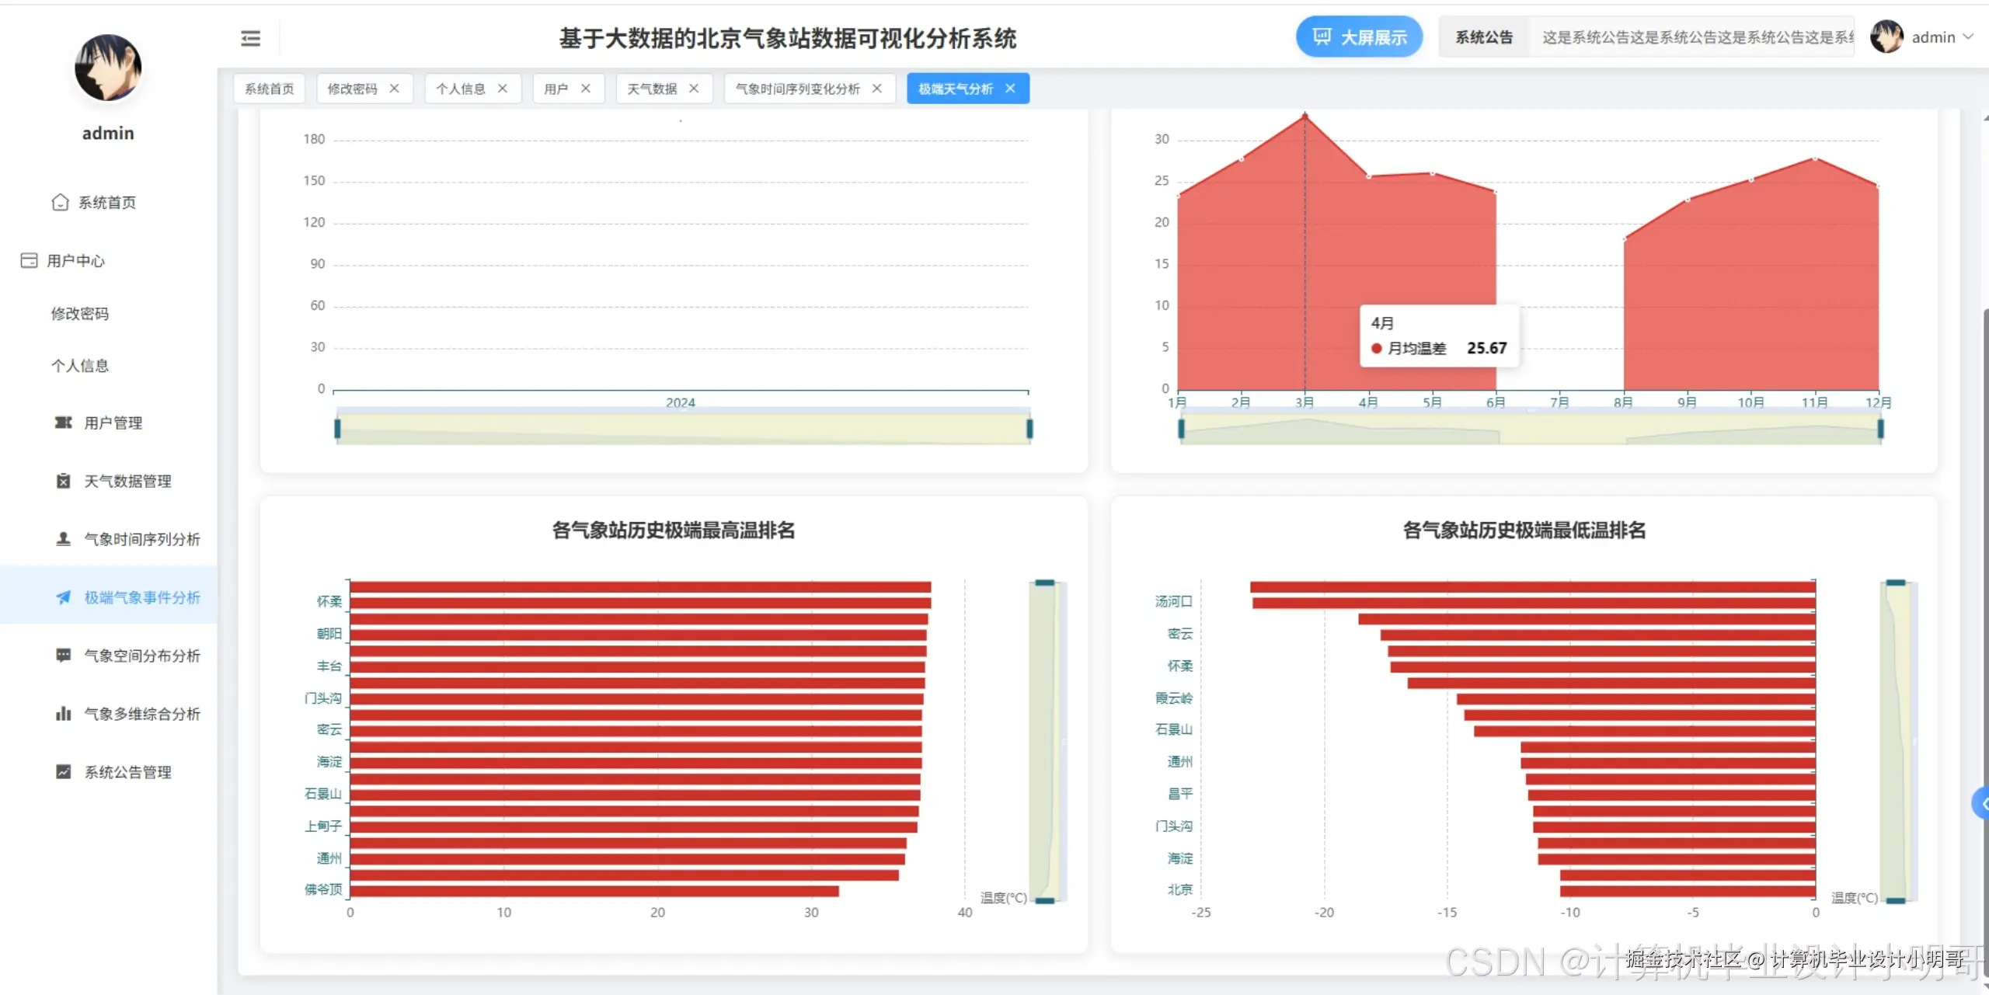The height and width of the screenshot is (995, 1989).
Task: Click the 系统公告管理 chart icon
Action: [x=63, y=772]
